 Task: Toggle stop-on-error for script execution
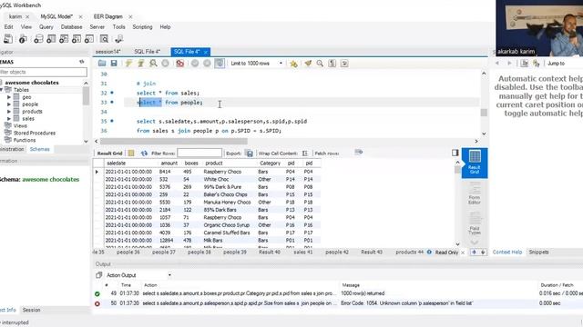pos(180,64)
